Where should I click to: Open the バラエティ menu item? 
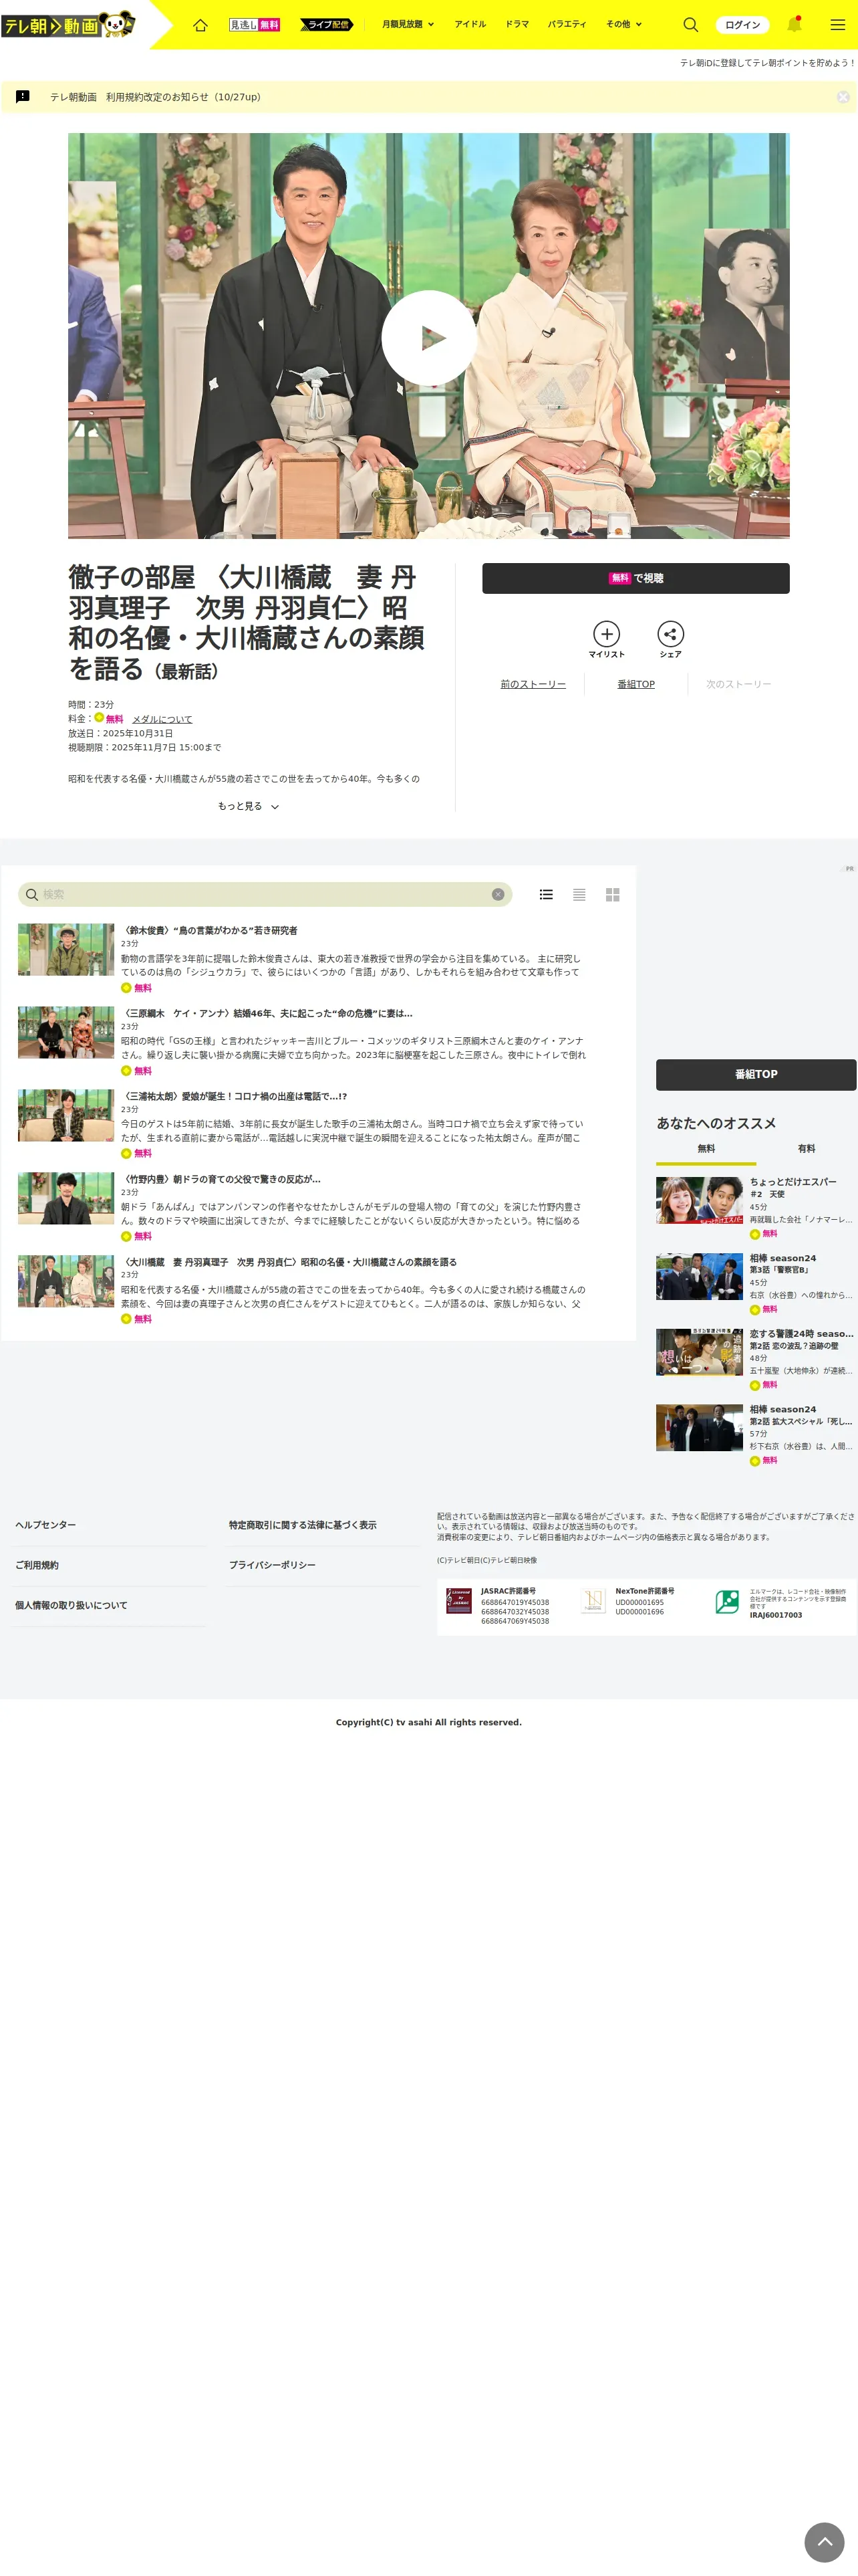coord(567,24)
